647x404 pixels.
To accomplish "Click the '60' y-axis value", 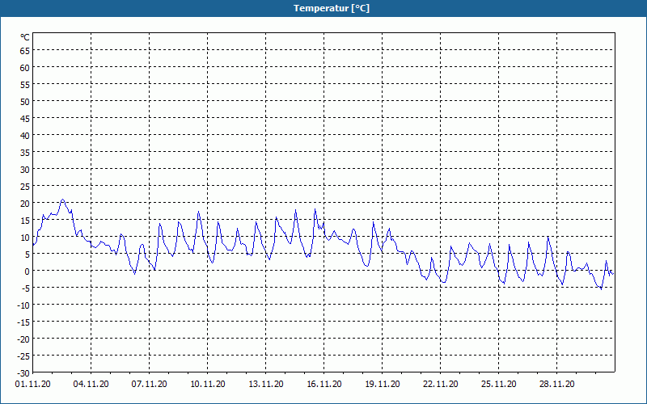I will (x=25, y=68).
